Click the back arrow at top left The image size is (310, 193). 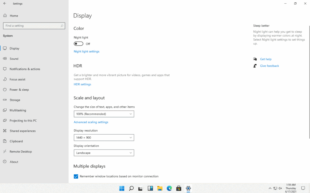point(4,3)
